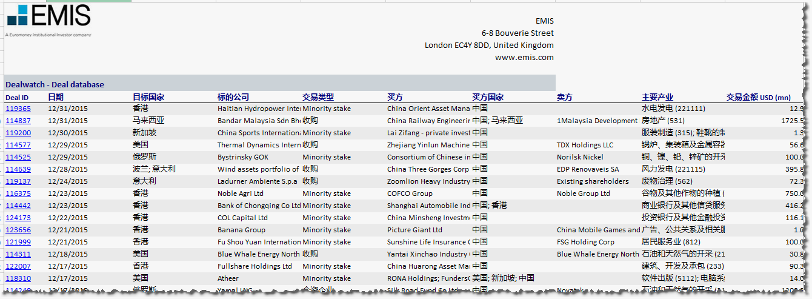Select the '目标国家' column header
The image size is (812, 299).
[x=148, y=97]
